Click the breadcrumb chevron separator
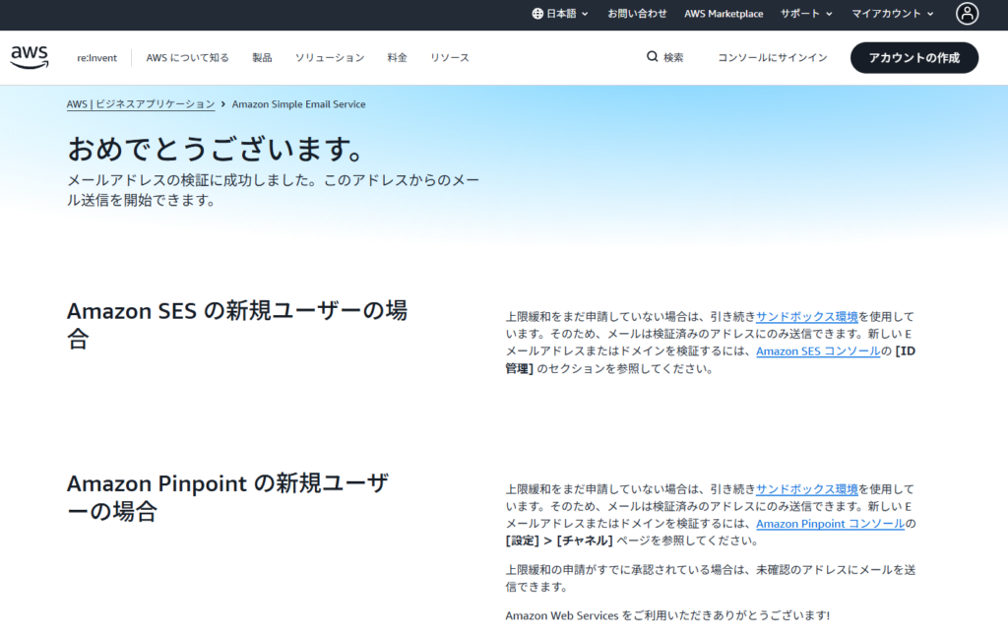1008x636 pixels. coord(223,104)
